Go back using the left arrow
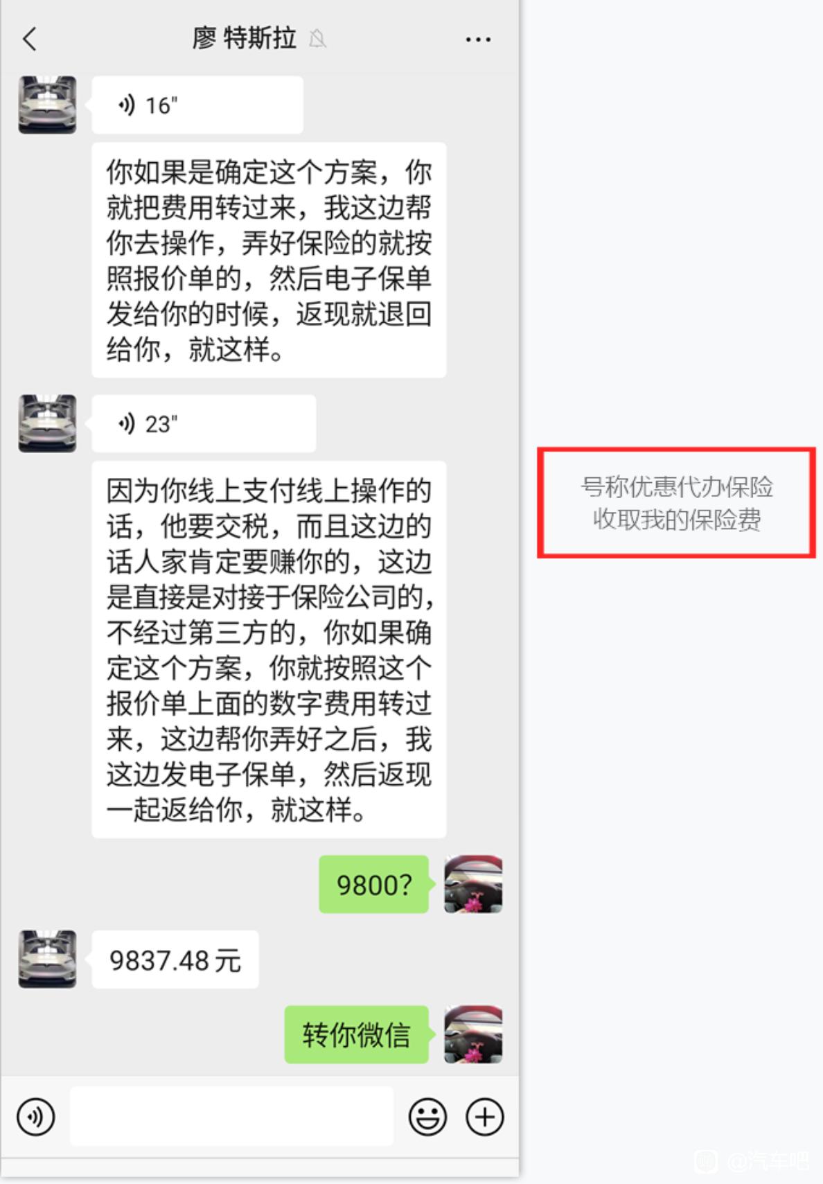The width and height of the screenshot is (823, 1184). (x=29, y=39)
